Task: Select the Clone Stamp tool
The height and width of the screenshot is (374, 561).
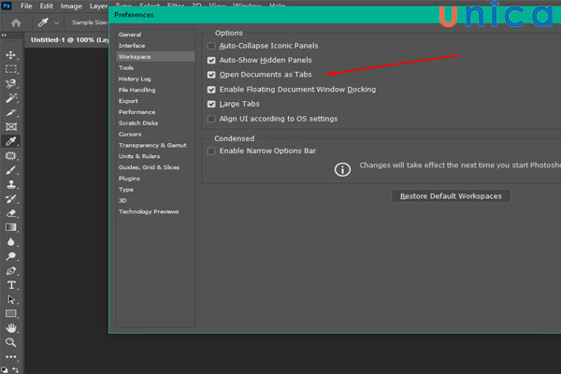Action: (10, 184)
